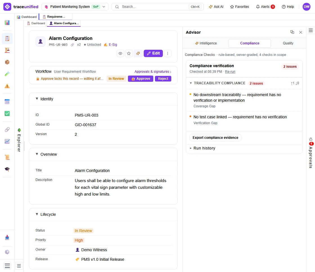Open the warning triangle risks sidebar icon

7,86
